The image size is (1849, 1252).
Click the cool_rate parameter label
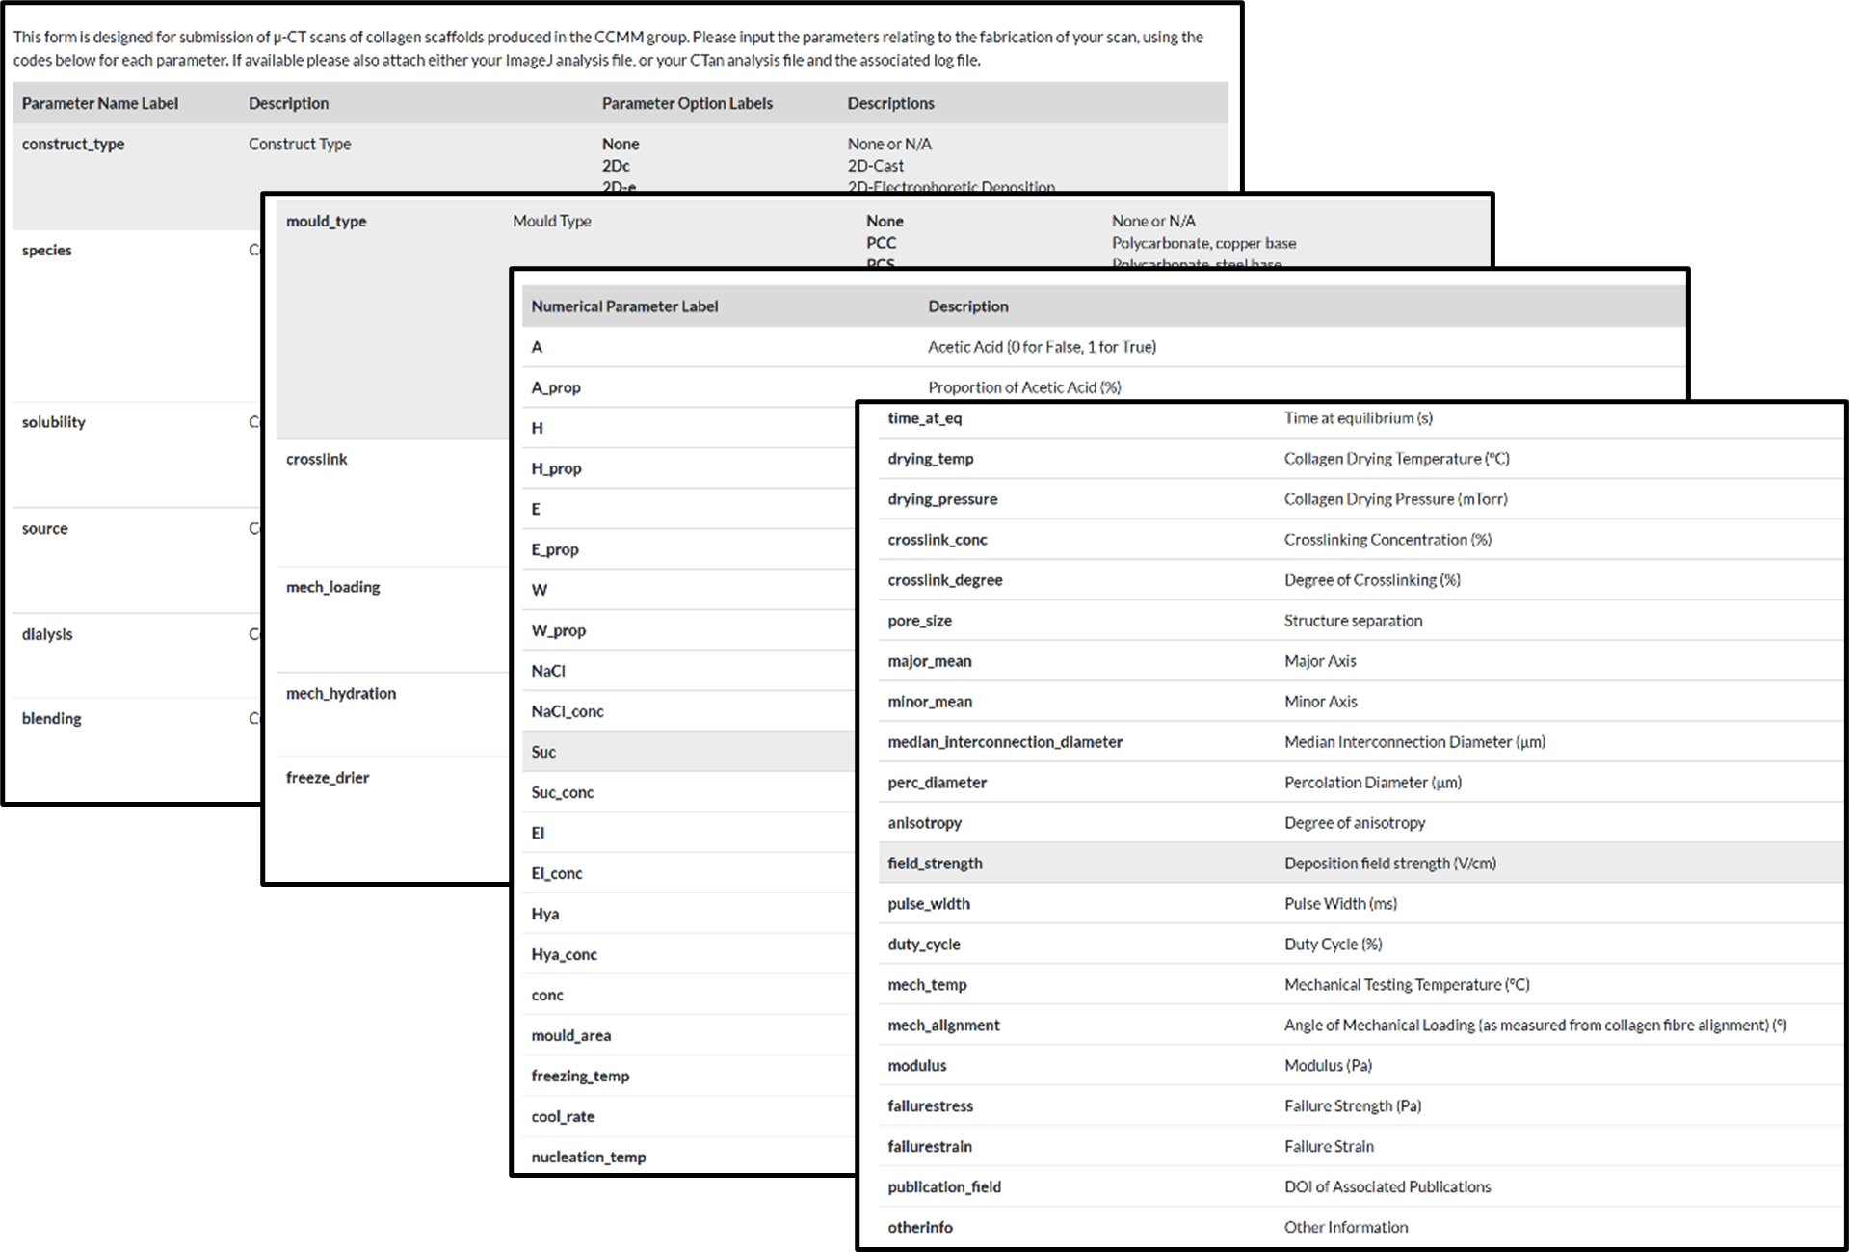coord(563,1116)
